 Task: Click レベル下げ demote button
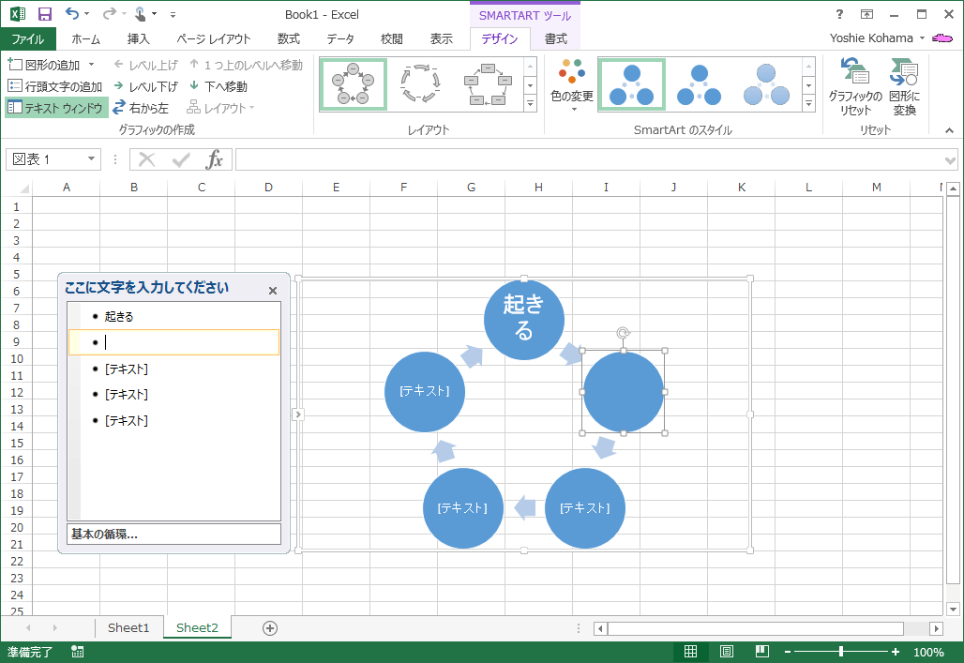(145, 86)
